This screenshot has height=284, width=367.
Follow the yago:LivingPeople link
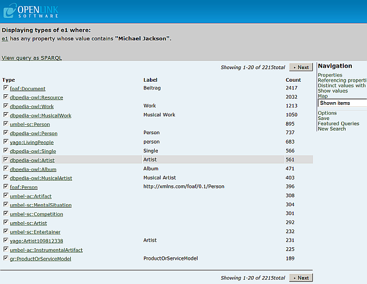[x=32, y=143]
